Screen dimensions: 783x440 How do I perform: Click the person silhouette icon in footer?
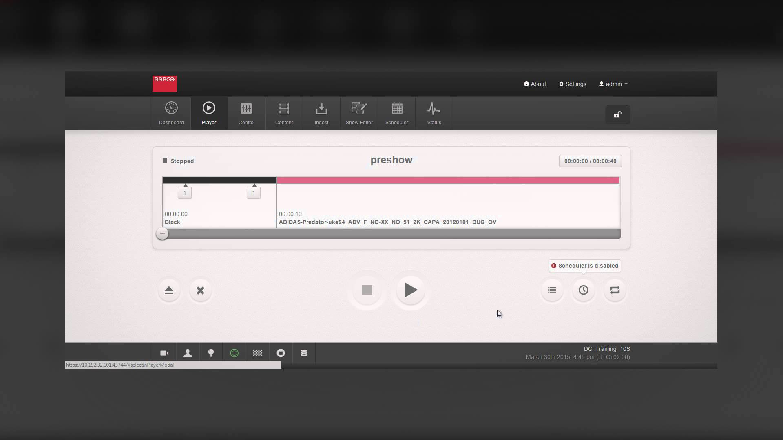point(188,353)
